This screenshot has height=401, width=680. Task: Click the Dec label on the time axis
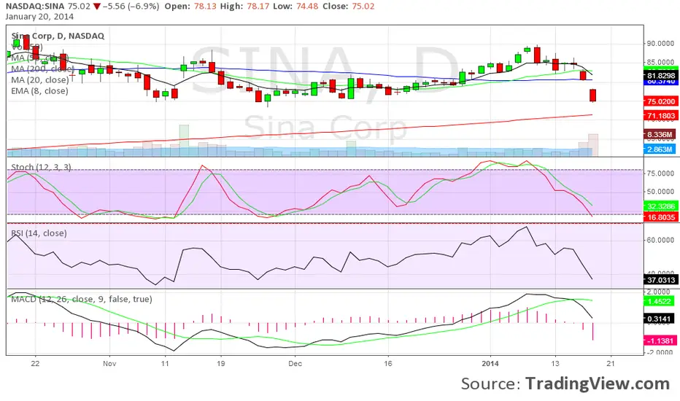(x=295, y=363)
